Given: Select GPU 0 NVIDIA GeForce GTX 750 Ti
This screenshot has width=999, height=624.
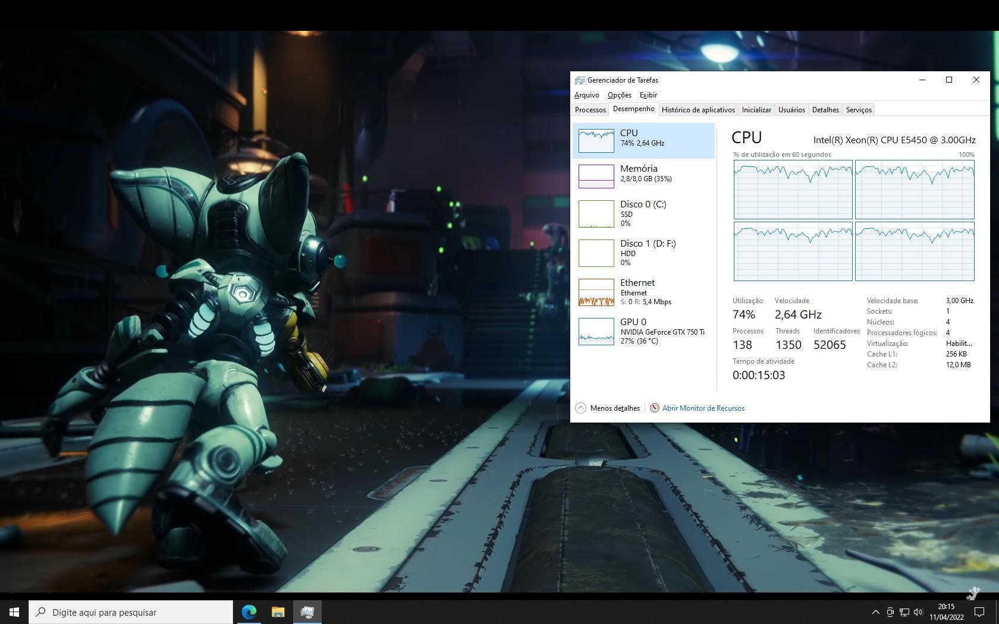Looking at the screenshot, I should coord(643,332).
